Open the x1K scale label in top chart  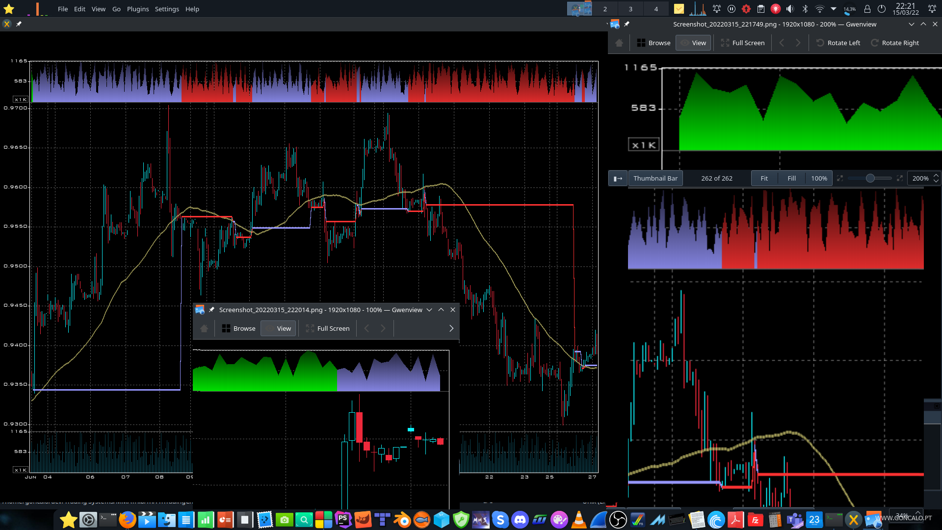pyautogui.click(x=21, y=99)
